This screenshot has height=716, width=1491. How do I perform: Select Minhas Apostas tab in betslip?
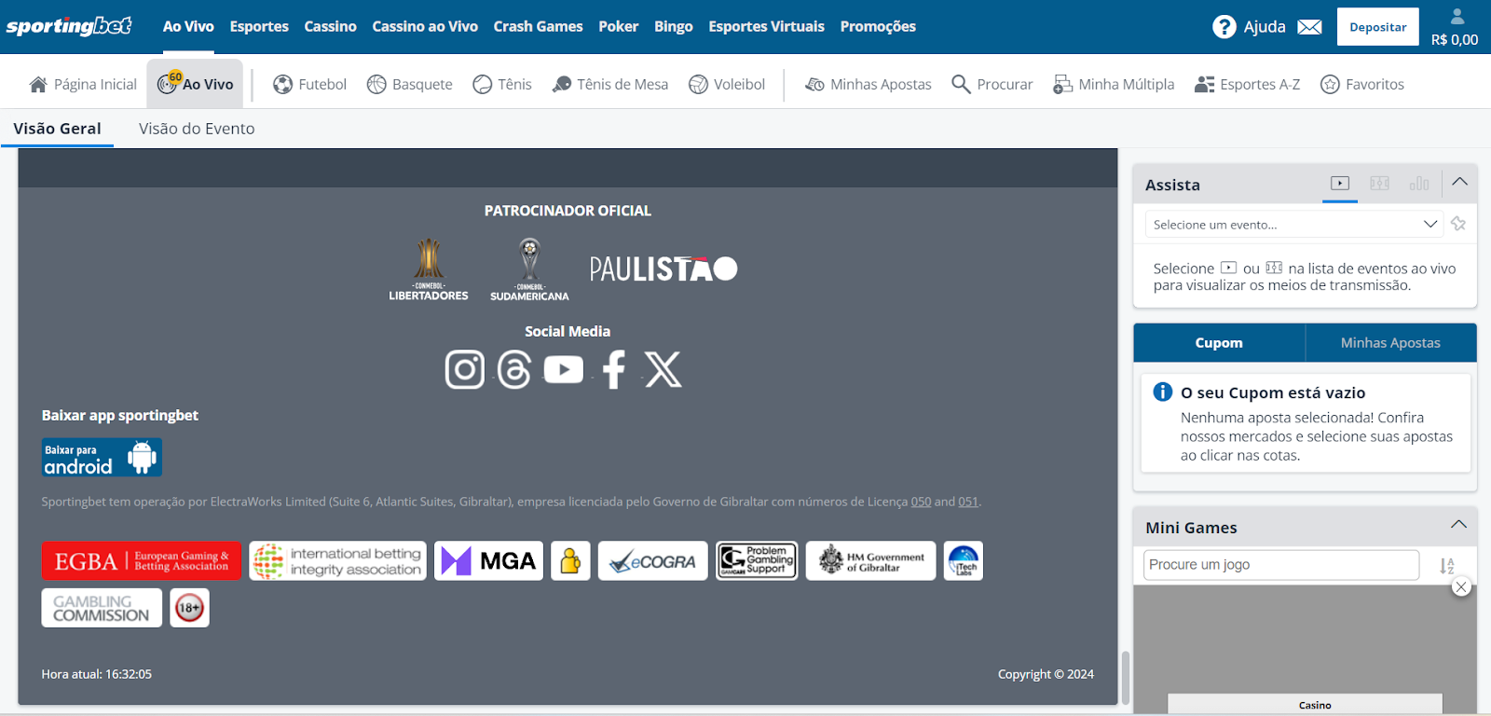[1390, 343]
